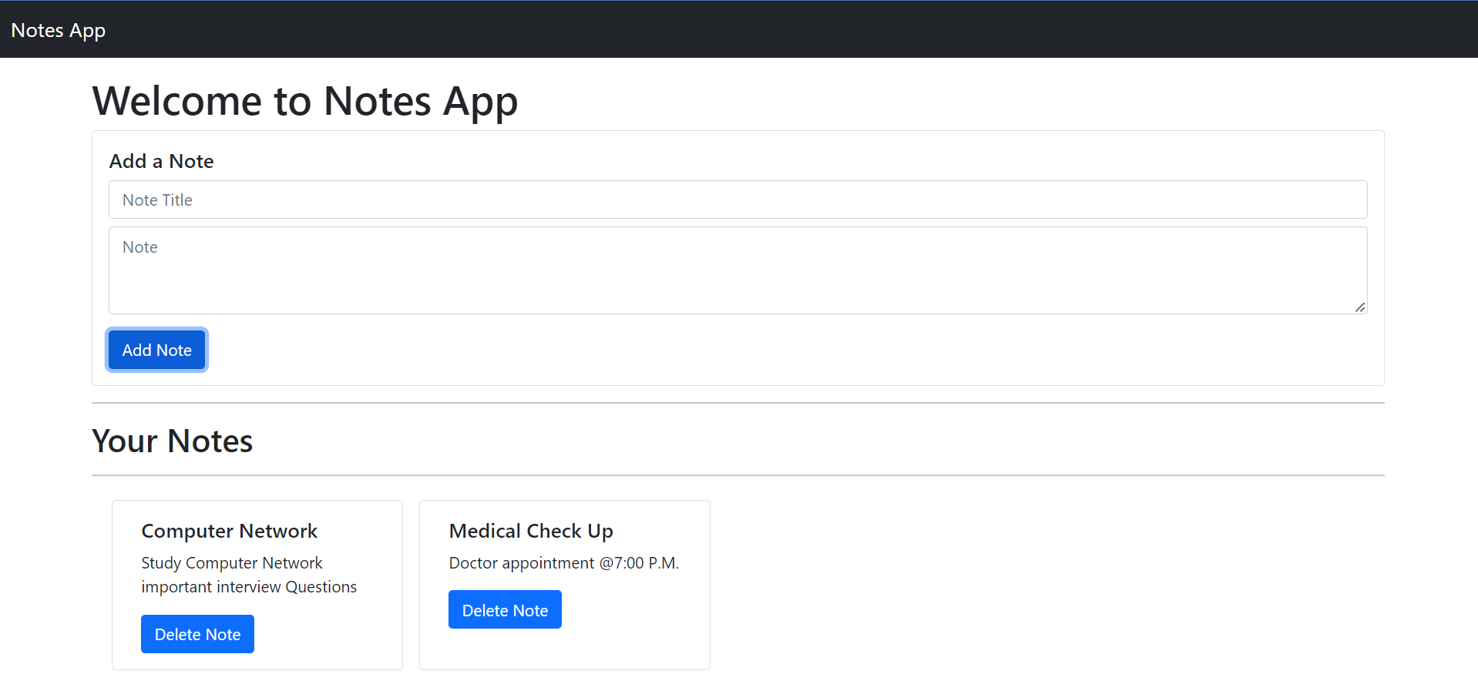Click the Medical Check Up note title
Image resolution: width=1478 pixels, height=681 pixels.
[x=530, y=530]
